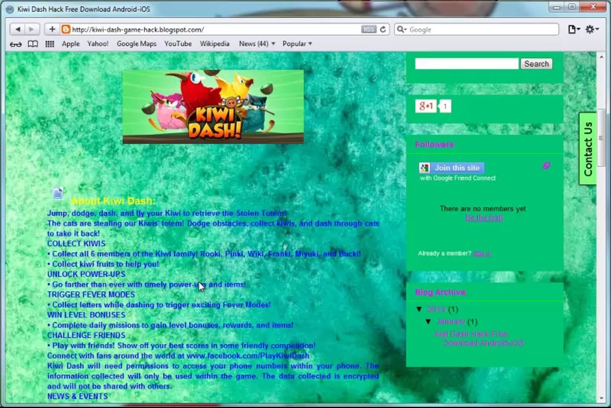Screen dimensions: 611x408
Task: Click the Be the first link
Action: coord(483,218)
